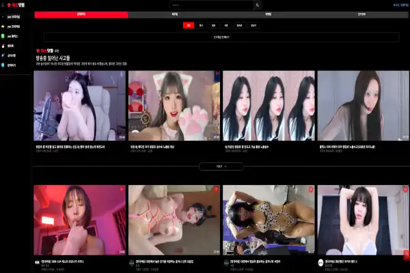Switch to the rightmost tab in the top bar
The height and width of the screenshot is (273, 410).
(x=361, y=14)
